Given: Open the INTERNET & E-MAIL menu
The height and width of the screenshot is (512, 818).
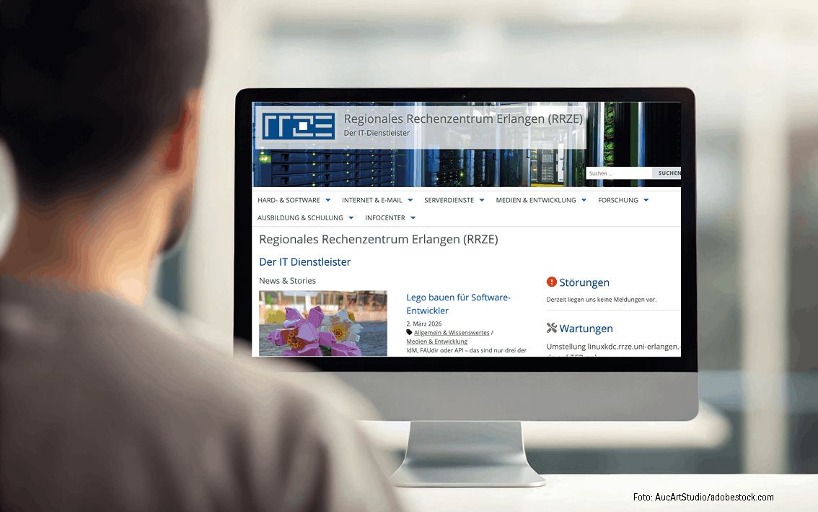Looking at the screenshot, I should point(372,200).
